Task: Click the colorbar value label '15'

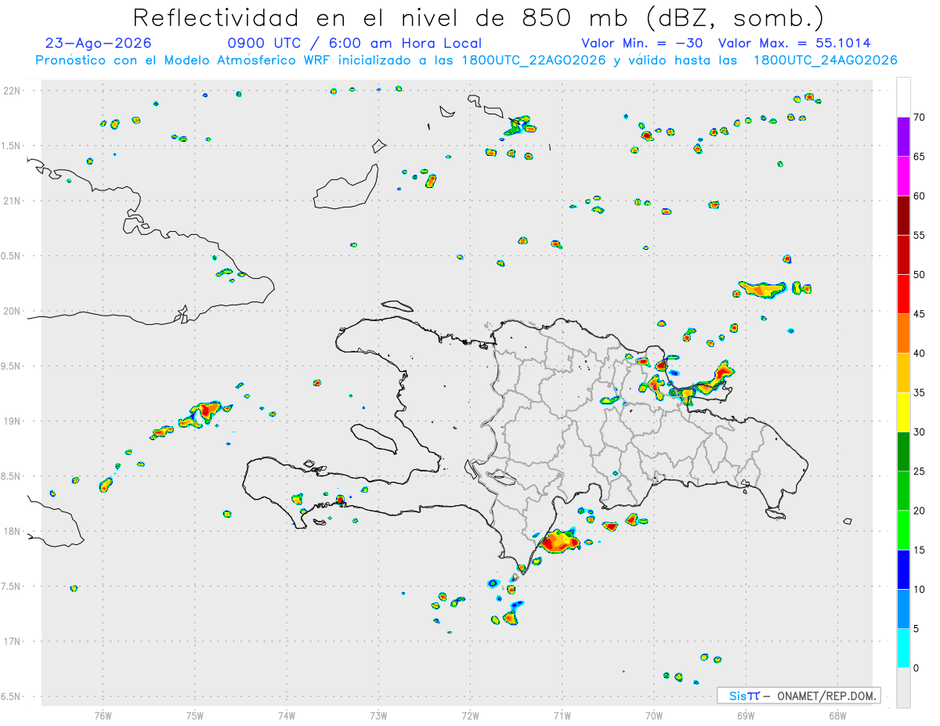Action: pos(920,550)
